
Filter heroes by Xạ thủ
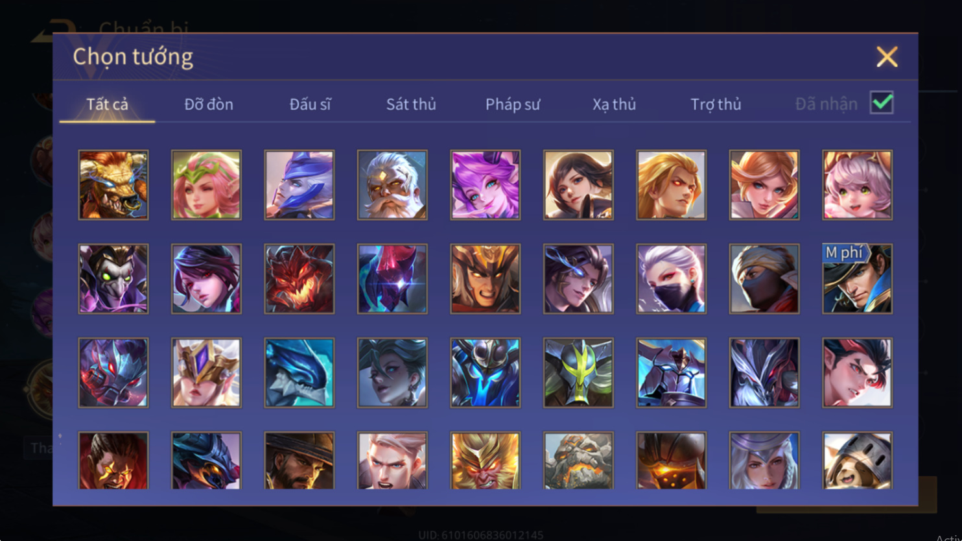coord(614,104)
